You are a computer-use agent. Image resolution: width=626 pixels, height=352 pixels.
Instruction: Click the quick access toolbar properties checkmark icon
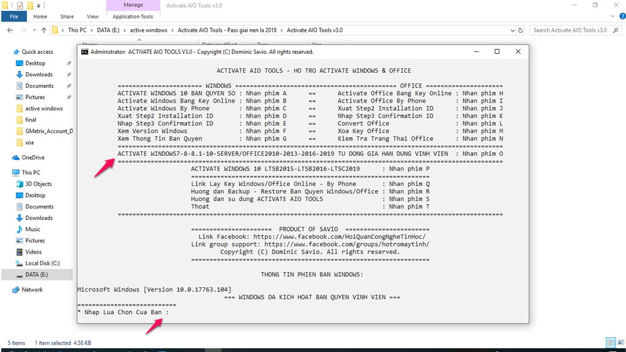(20, 5)
